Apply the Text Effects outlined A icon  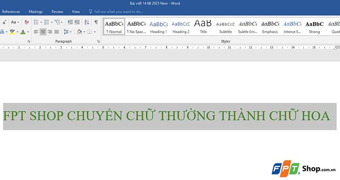(2, 32)
